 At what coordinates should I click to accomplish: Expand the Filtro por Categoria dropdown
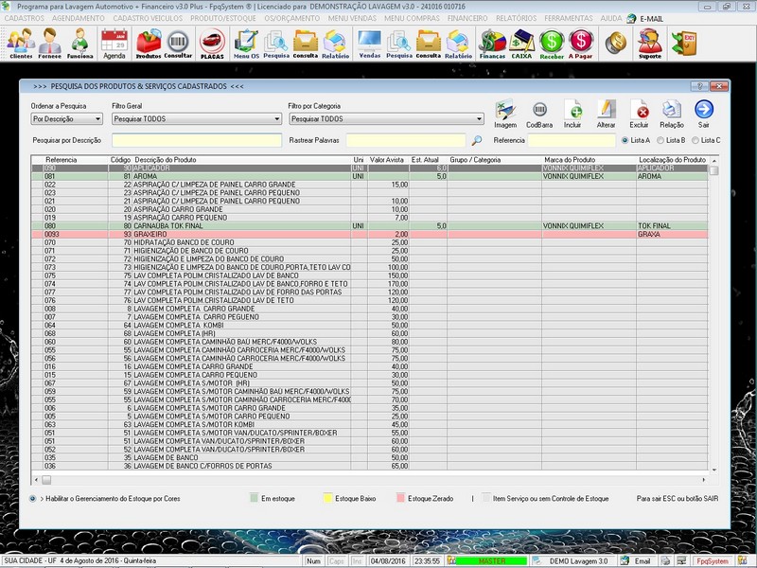tap(479, 119)
